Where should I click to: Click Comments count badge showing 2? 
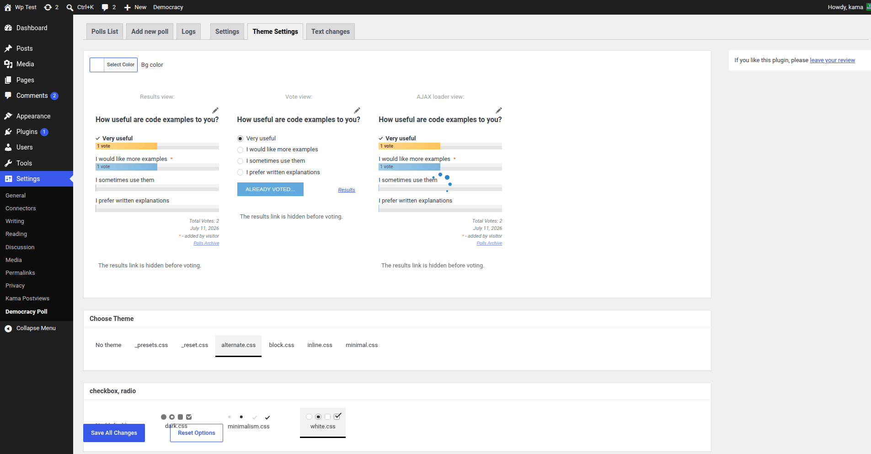point(54,96)
